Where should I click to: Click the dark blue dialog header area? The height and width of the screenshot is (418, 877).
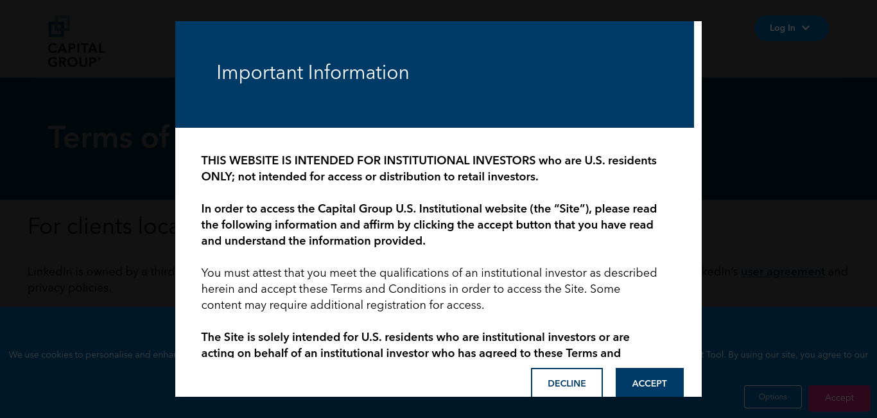(x=435, y=74)
